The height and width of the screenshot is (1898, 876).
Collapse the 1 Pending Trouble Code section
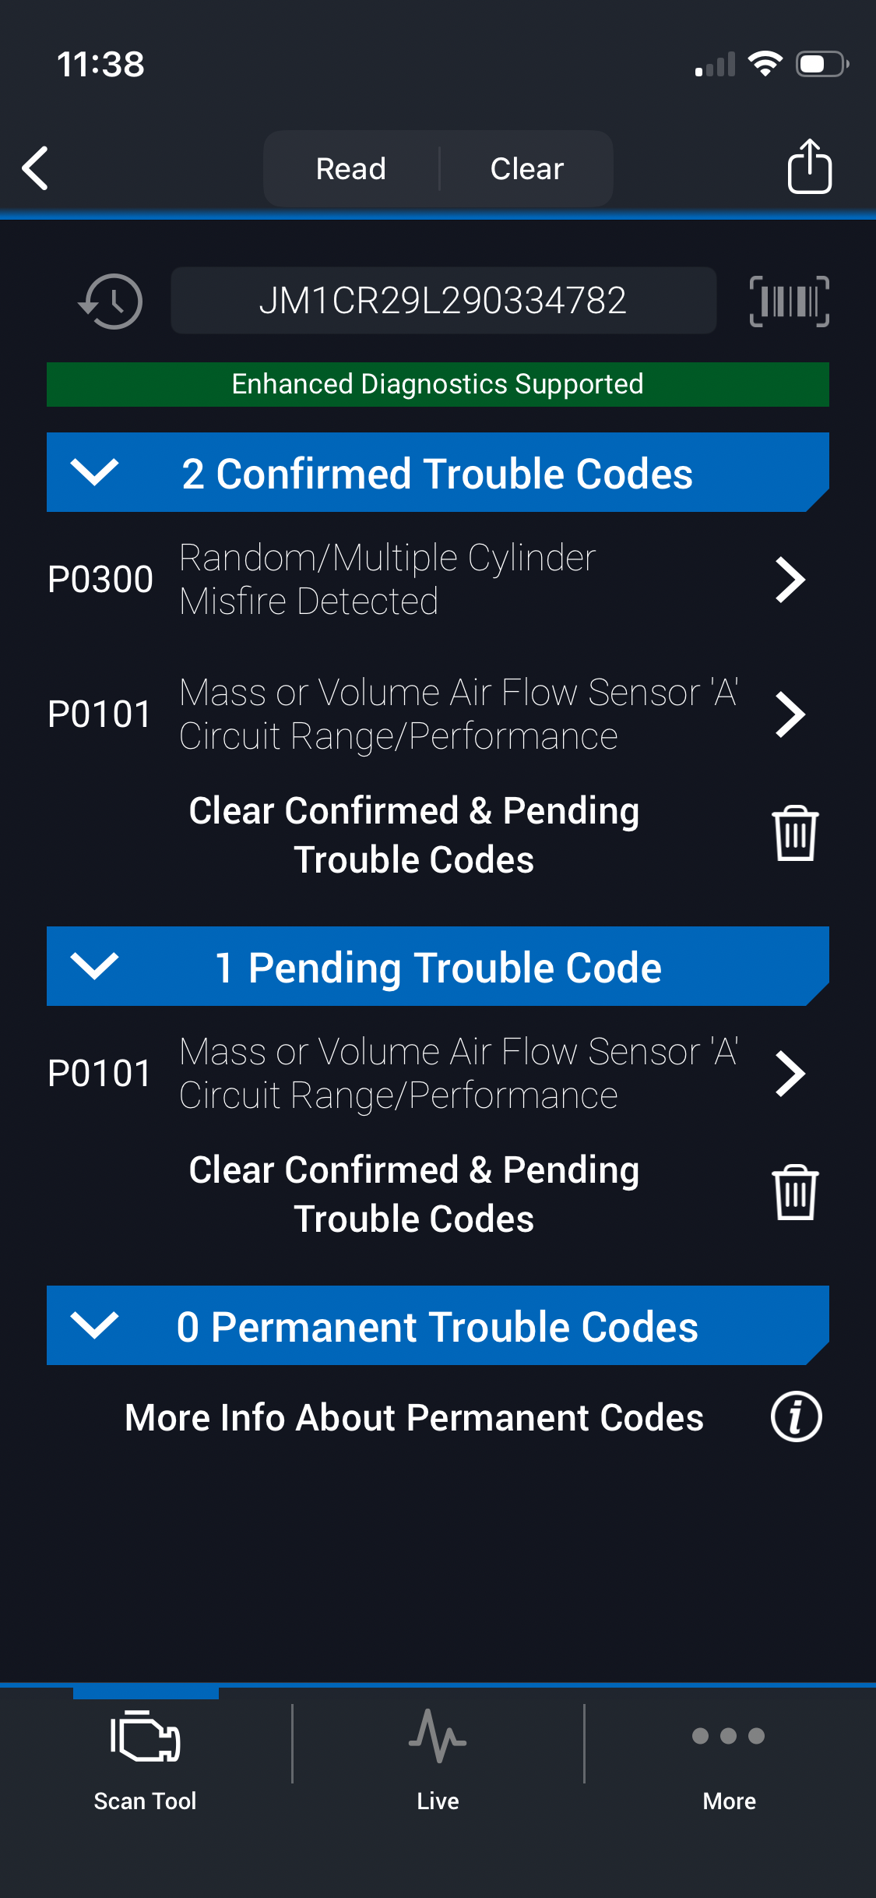[x=94, y=966]
